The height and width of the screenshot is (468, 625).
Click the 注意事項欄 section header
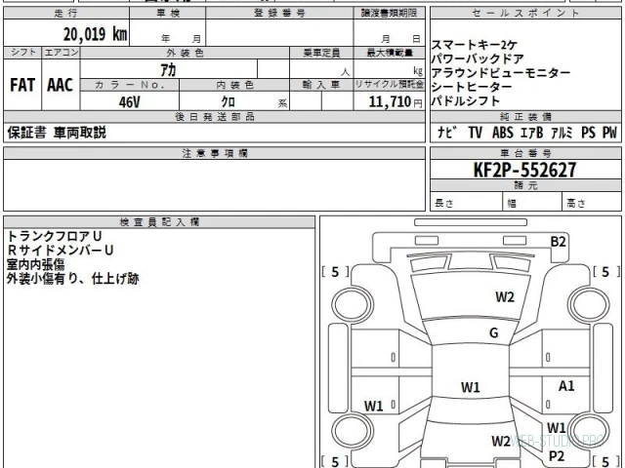(215, 153)
